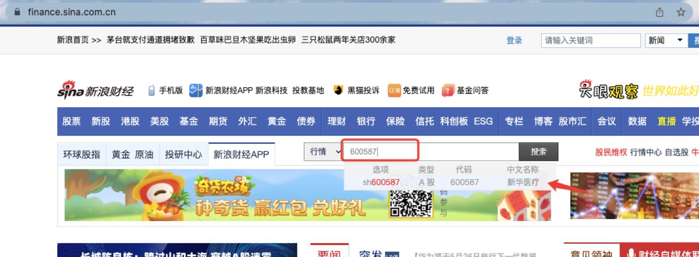The height and width of the screenshot is (257, 699).
Task: Click the 奇货农场 banner ad
Action: (x=308, y=195)
